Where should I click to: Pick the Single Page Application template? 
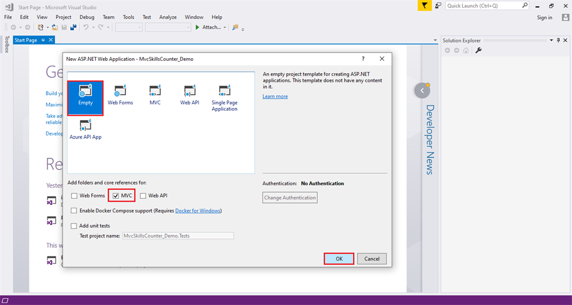pos(225,98)
